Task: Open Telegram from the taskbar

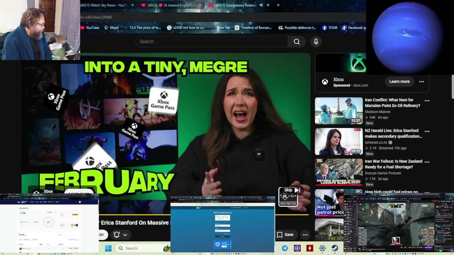Action: click(285, 248)
